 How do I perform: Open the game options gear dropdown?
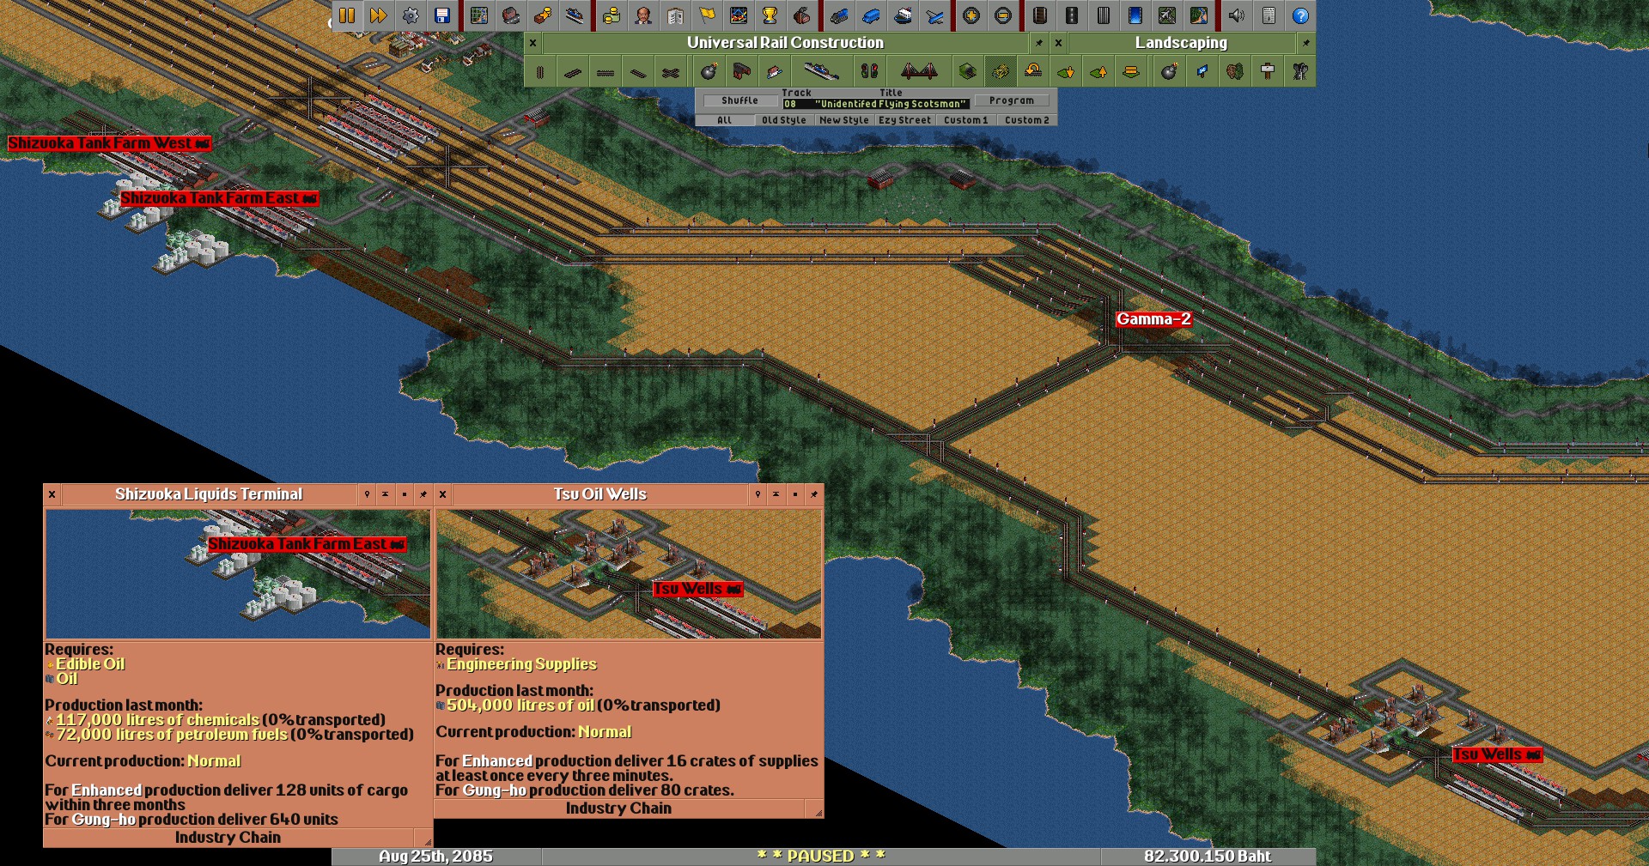(x=411, y=15)
